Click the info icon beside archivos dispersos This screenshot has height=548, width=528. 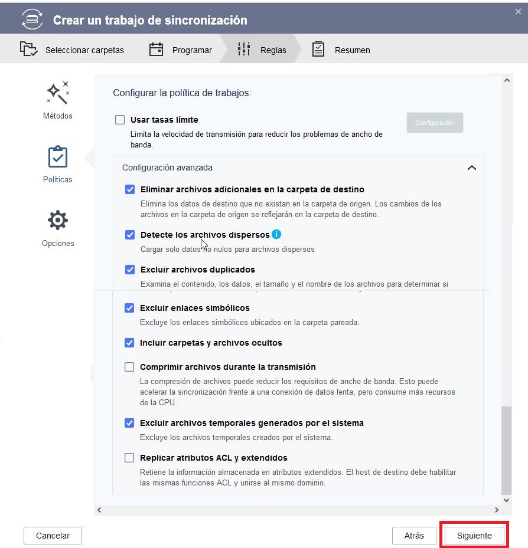point(276,234)
